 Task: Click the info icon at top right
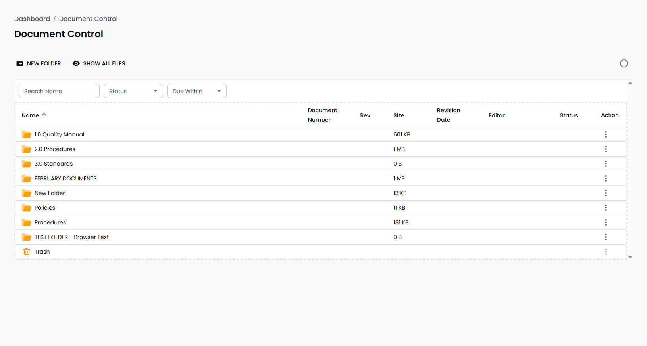[624, 63]
